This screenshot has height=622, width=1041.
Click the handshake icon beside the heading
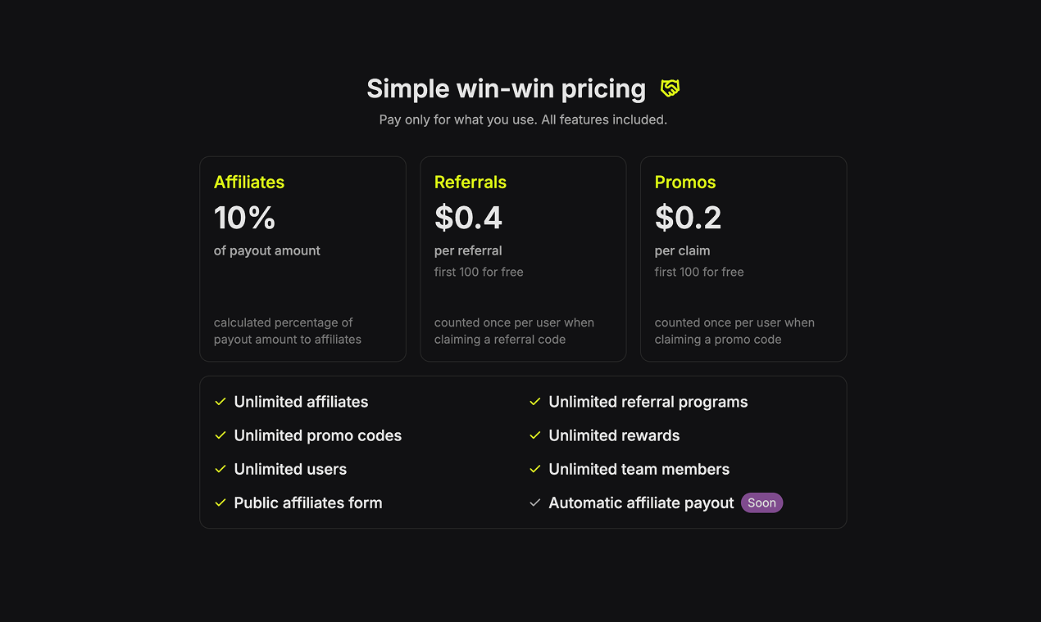pos(669,88)
